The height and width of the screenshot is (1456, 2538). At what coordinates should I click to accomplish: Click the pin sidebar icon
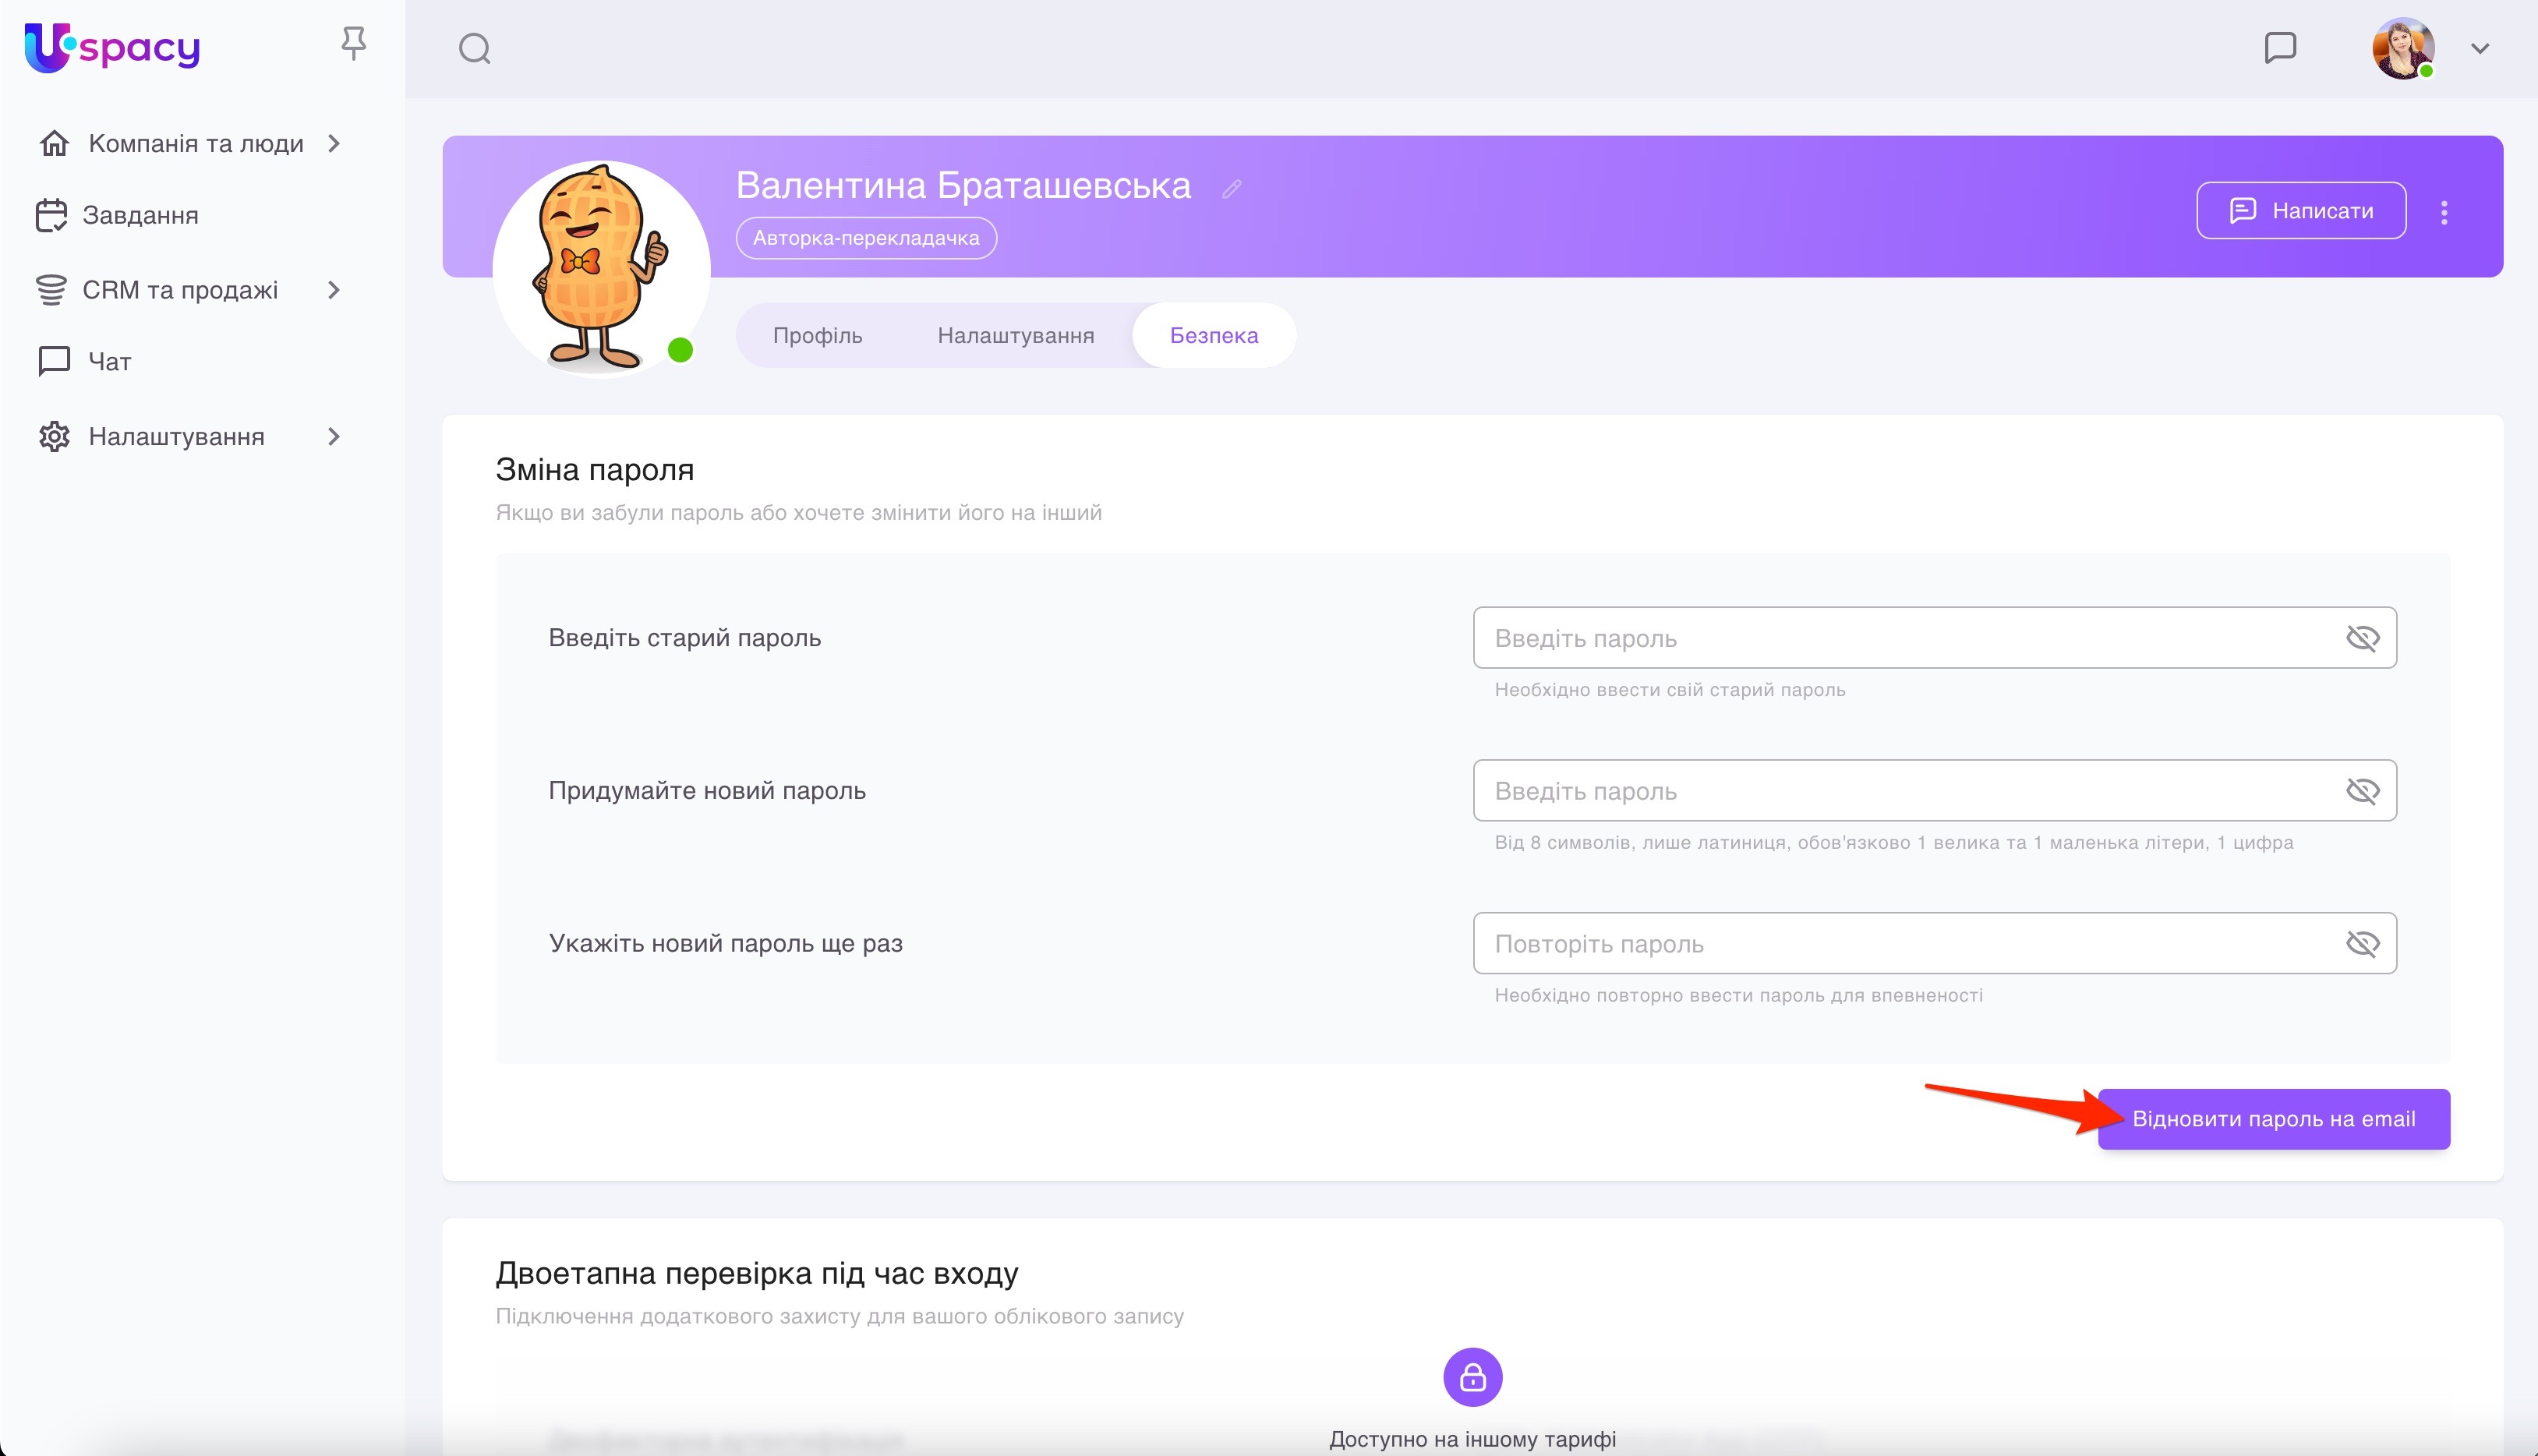(353, 43)
